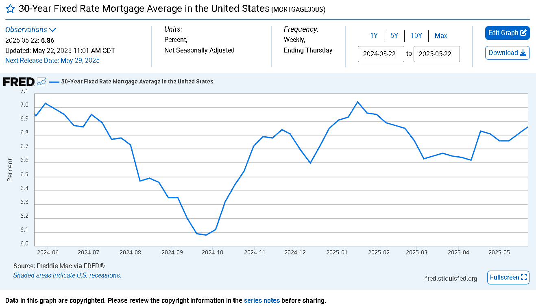Select the 10Y date range

[416, 36]
